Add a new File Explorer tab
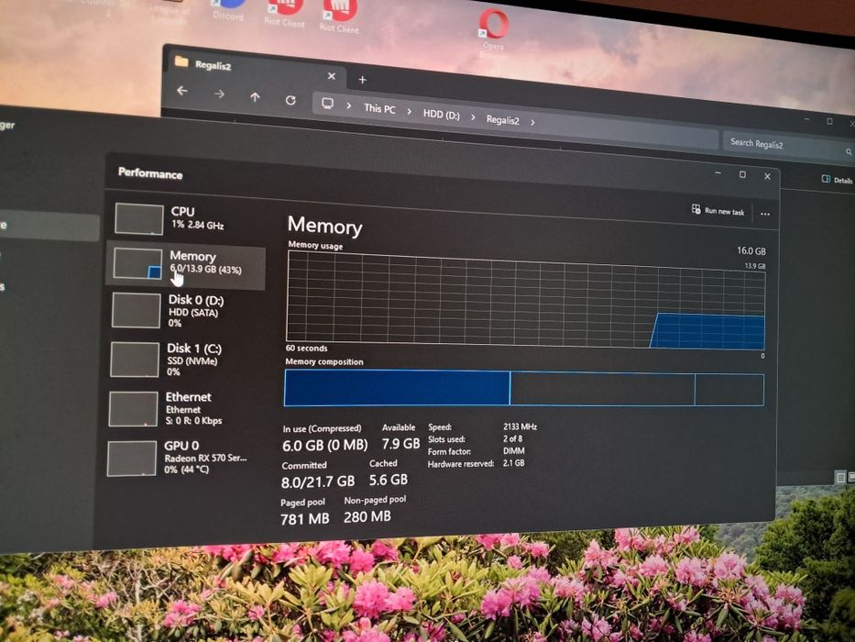 coord(362,80)
